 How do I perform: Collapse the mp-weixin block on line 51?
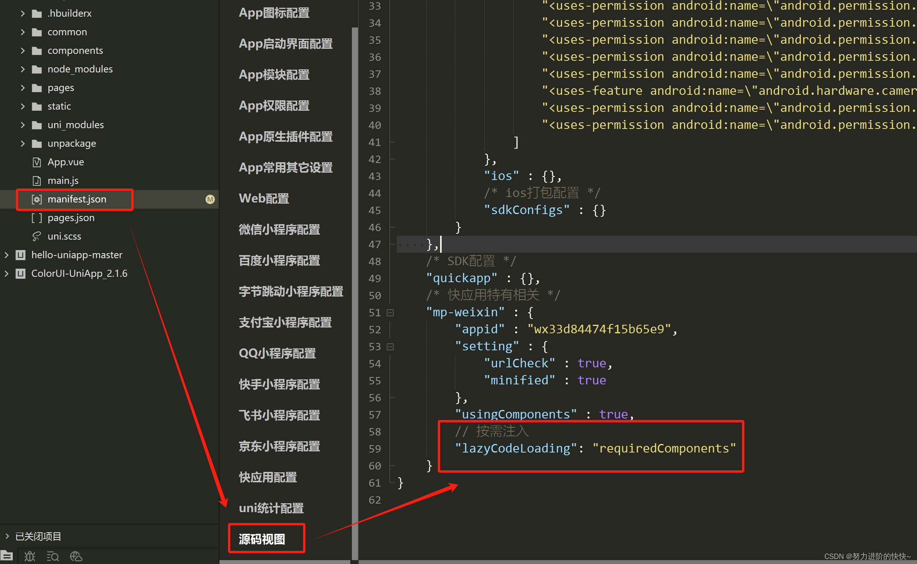click(391, 313)
